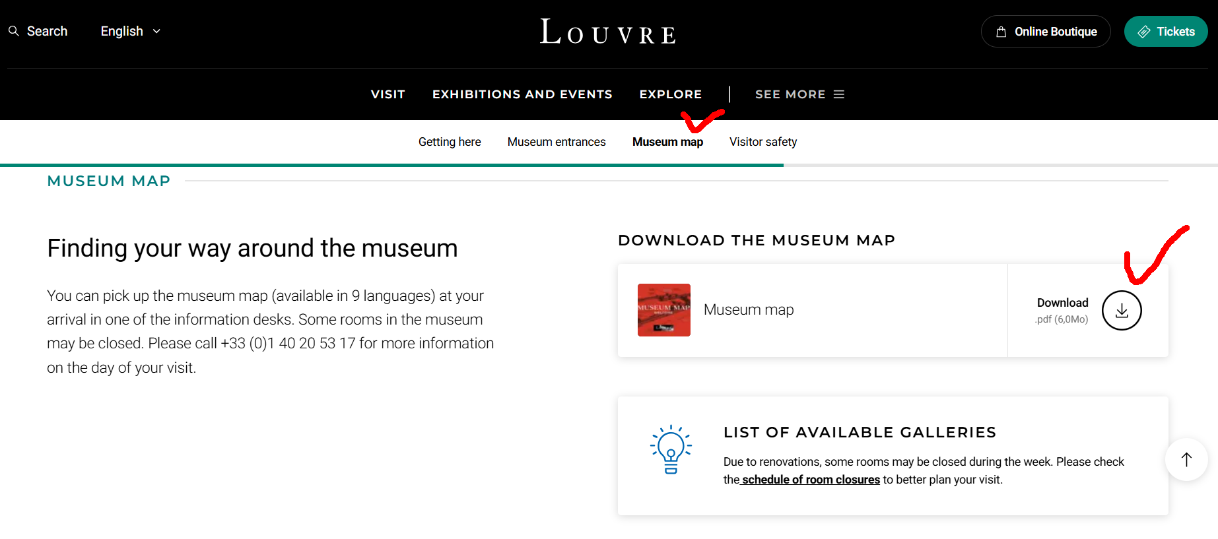Open Exhibitions and Events menu
The image size is (1218, 539).
[x=522, y=94]
